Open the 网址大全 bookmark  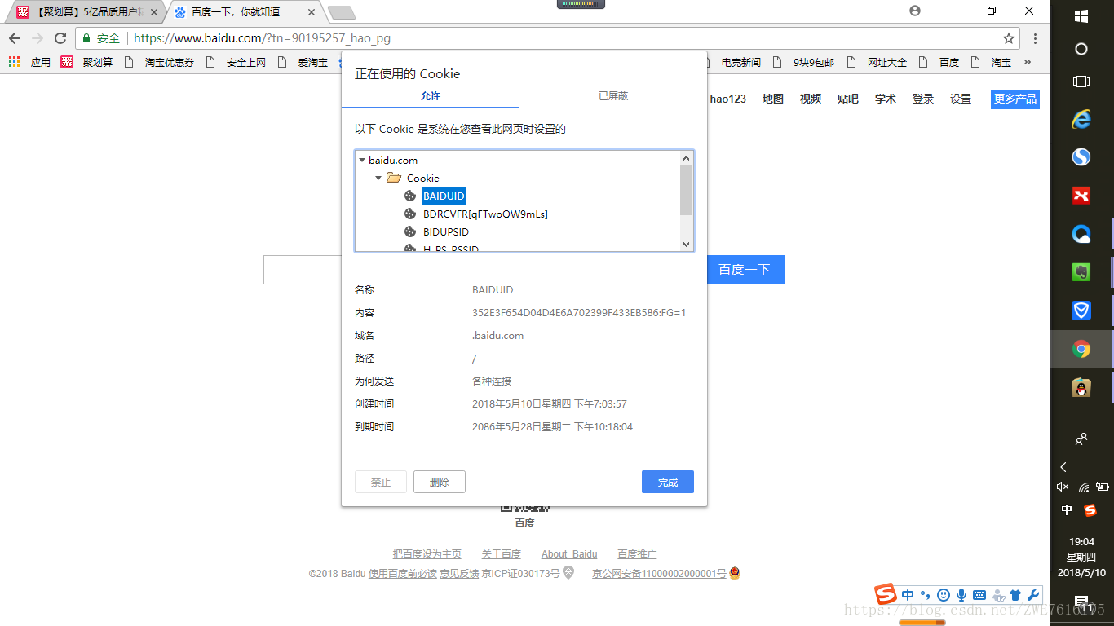coord(877,62)
